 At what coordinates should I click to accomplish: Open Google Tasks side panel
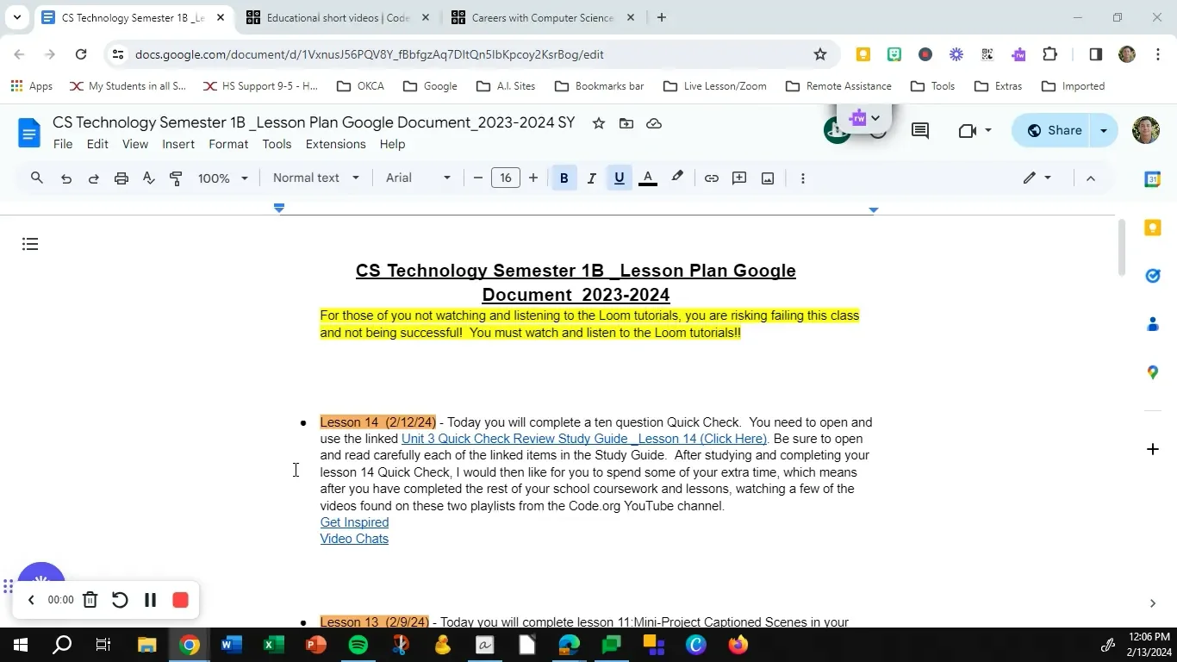[x=1153, y=276]
